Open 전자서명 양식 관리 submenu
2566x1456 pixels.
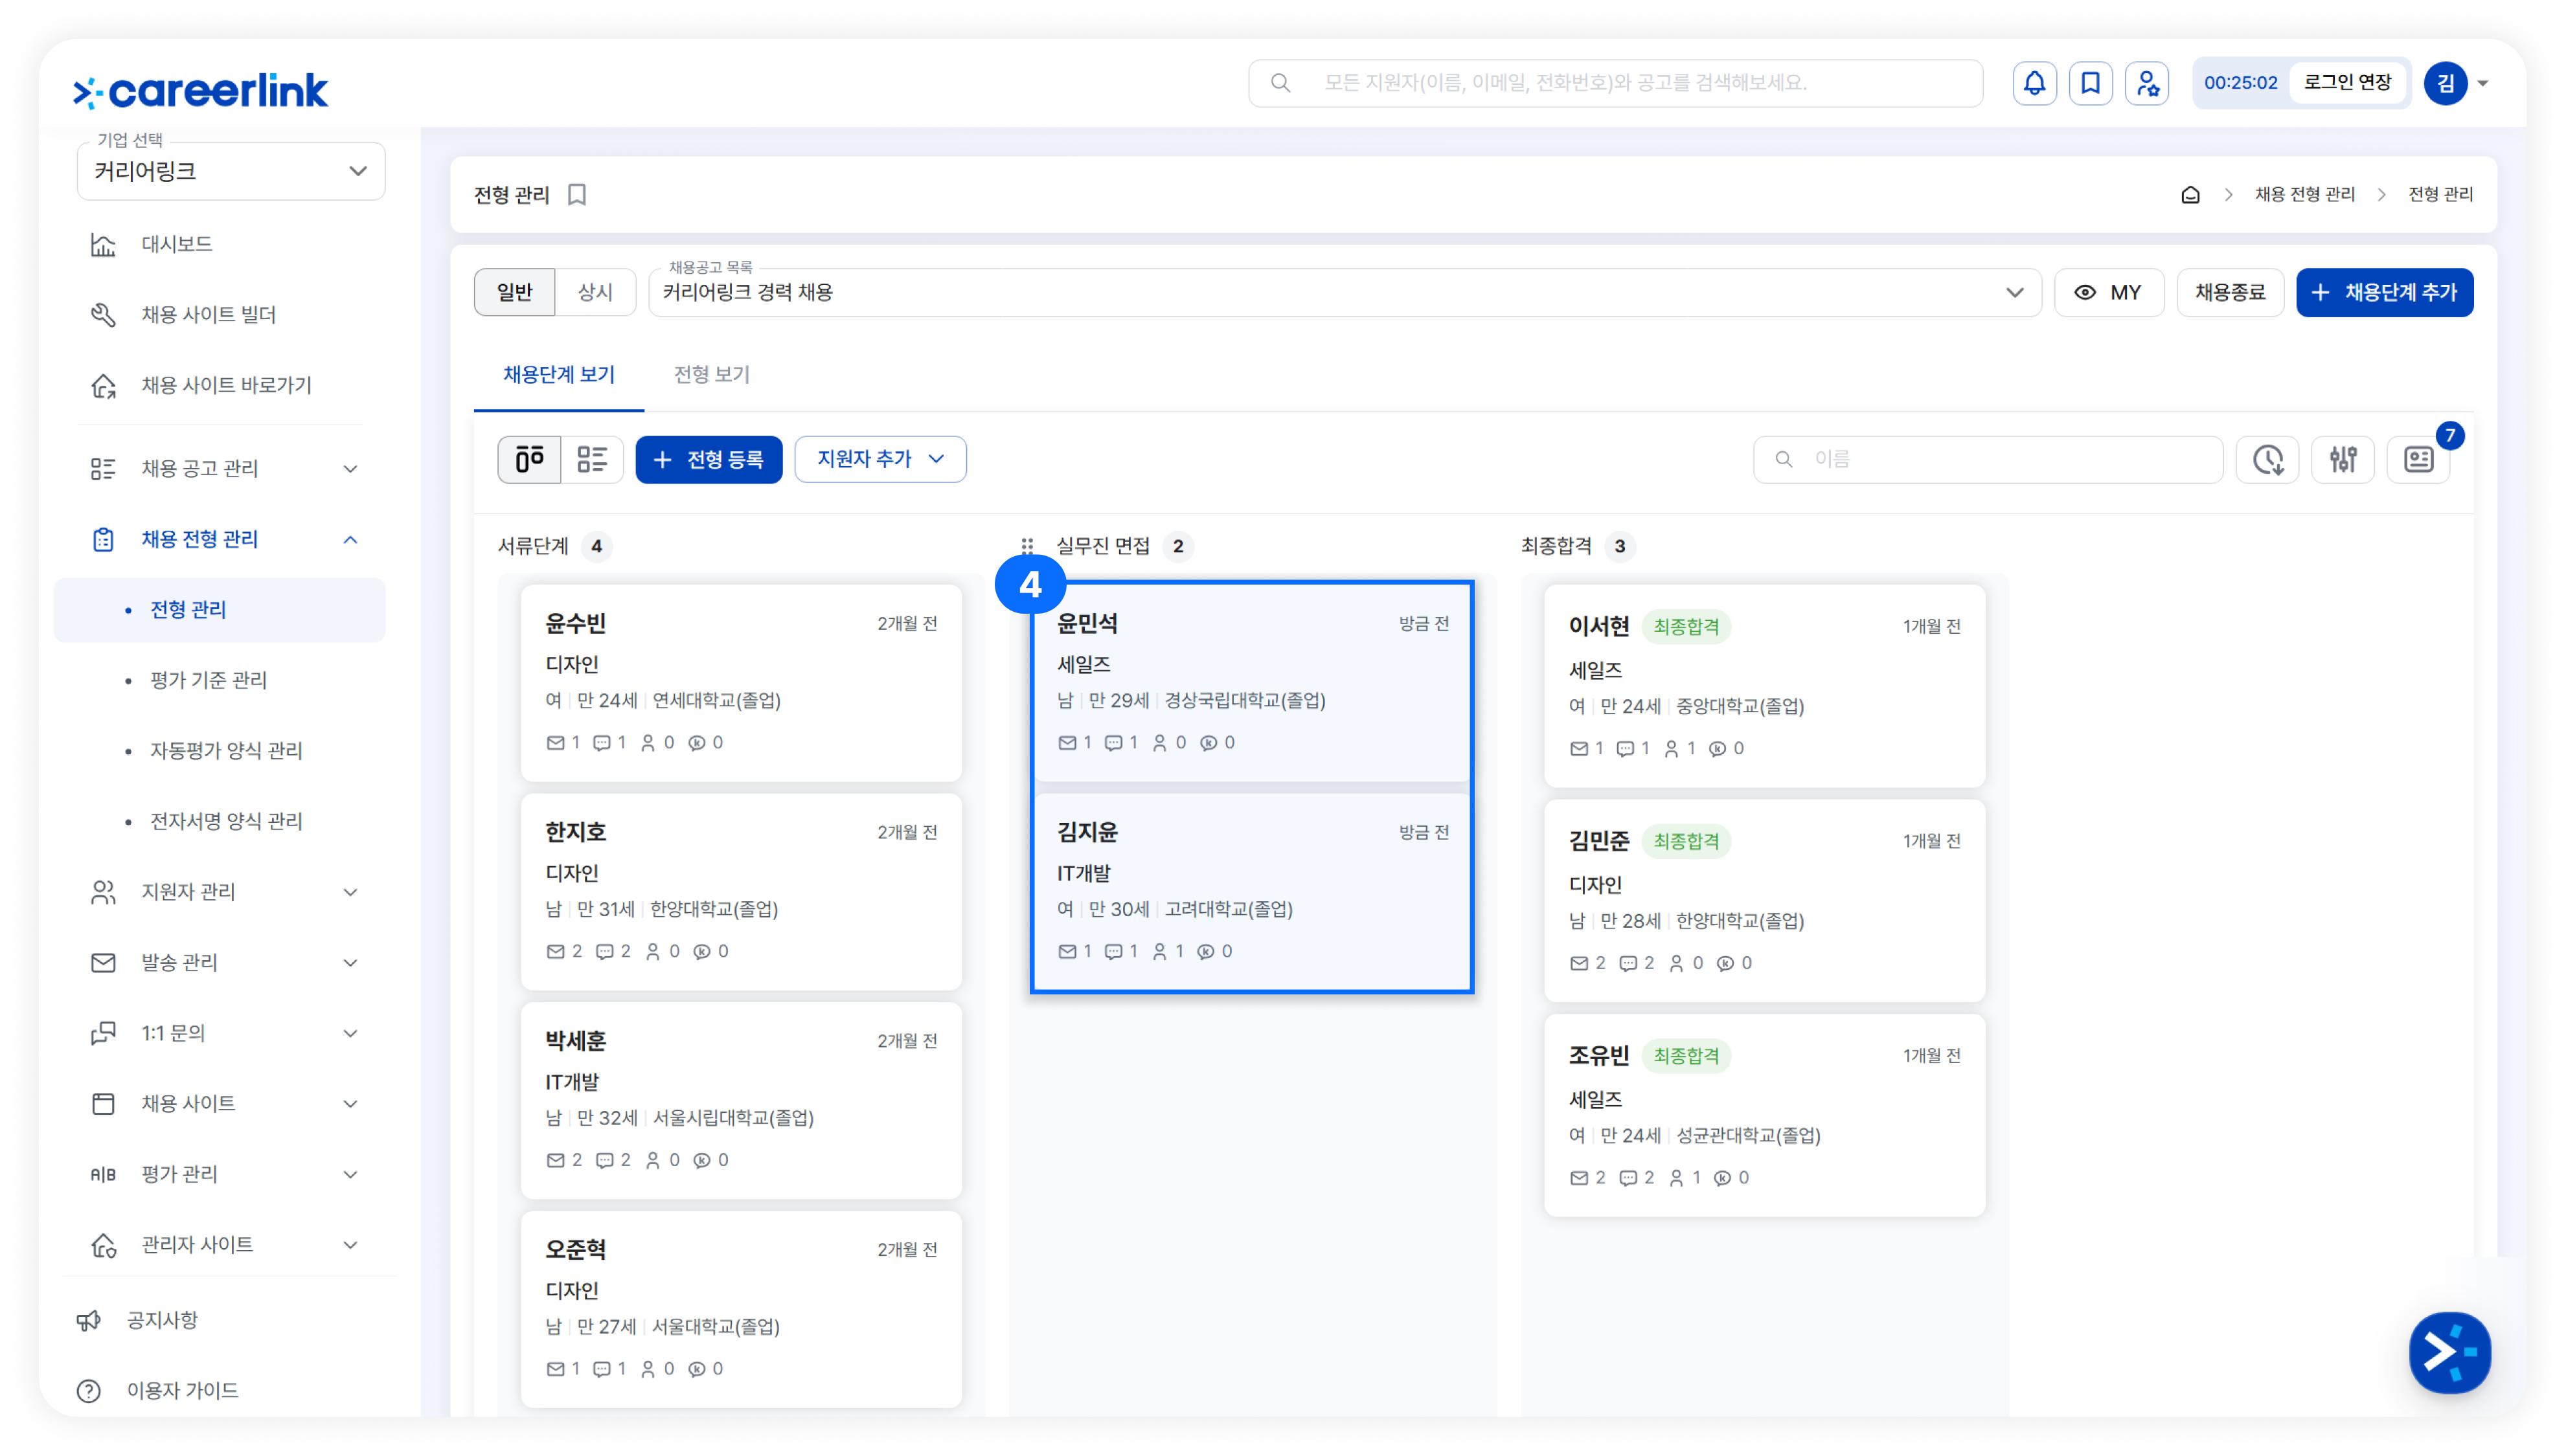226,821
